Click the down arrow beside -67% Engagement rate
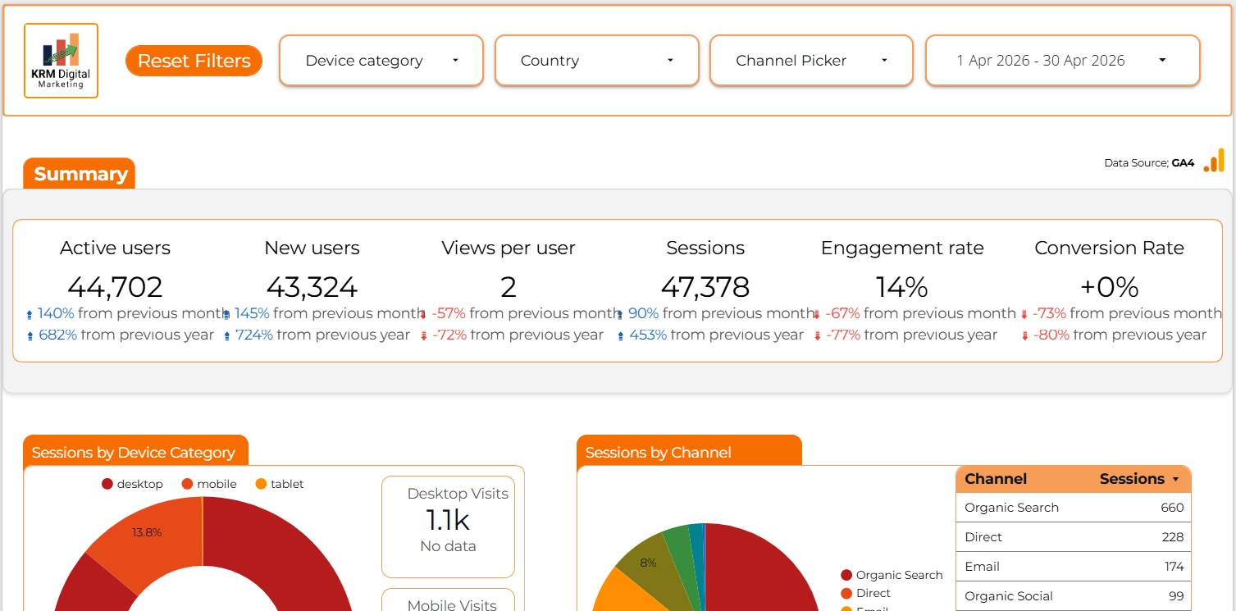1236x611 pixels. click(x=816, y=314)
